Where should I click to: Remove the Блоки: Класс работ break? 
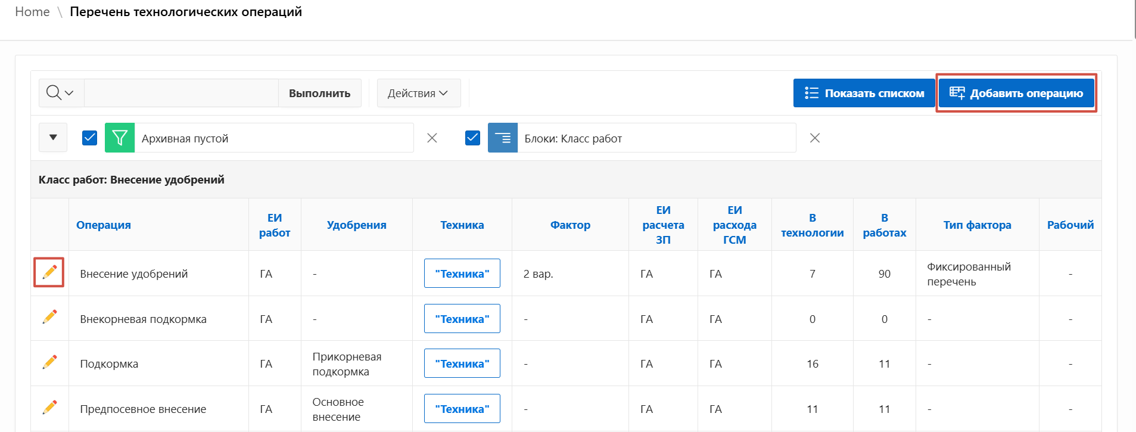point(814,138)
